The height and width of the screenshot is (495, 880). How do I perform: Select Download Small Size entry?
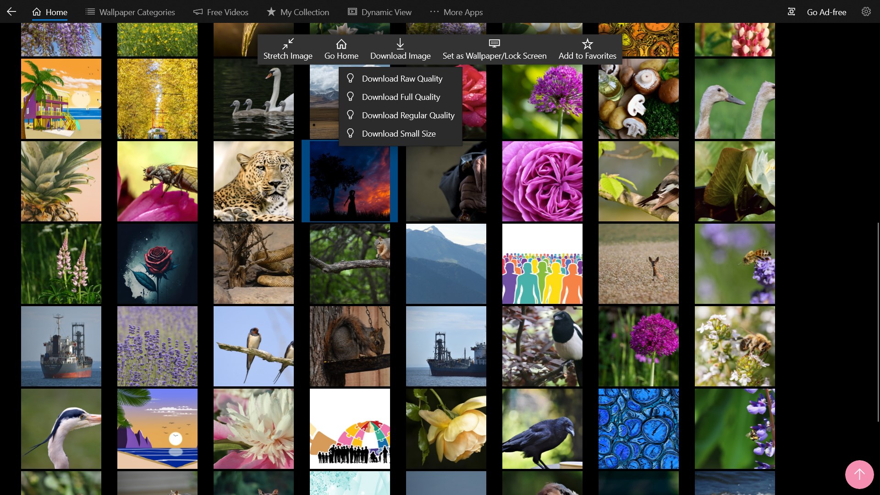coord(398,134)
